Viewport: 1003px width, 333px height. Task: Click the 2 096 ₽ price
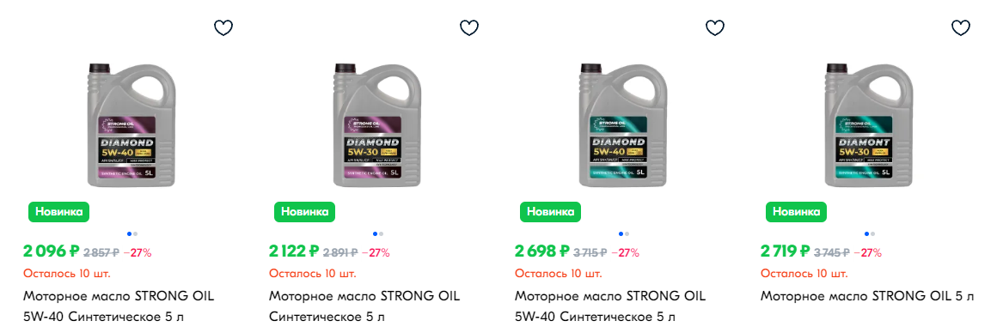[x=49, y=251]
